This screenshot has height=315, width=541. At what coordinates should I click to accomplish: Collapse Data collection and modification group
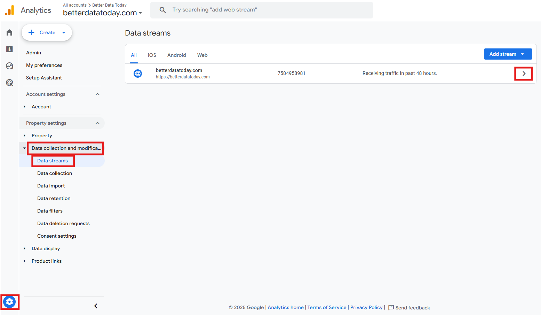24,148
